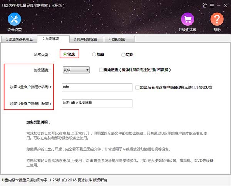
Task: Click the paragraph beginning 隐藏保护的U盘打开后
Action: [99, 149]
